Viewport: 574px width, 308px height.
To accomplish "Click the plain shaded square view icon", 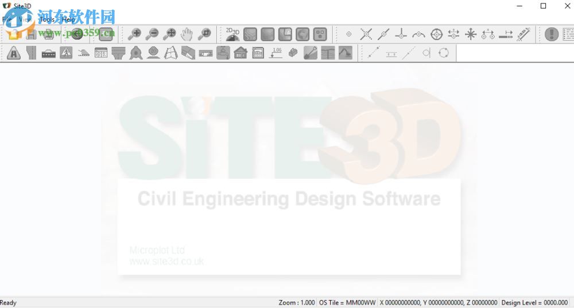I will [x=267, y=34].
